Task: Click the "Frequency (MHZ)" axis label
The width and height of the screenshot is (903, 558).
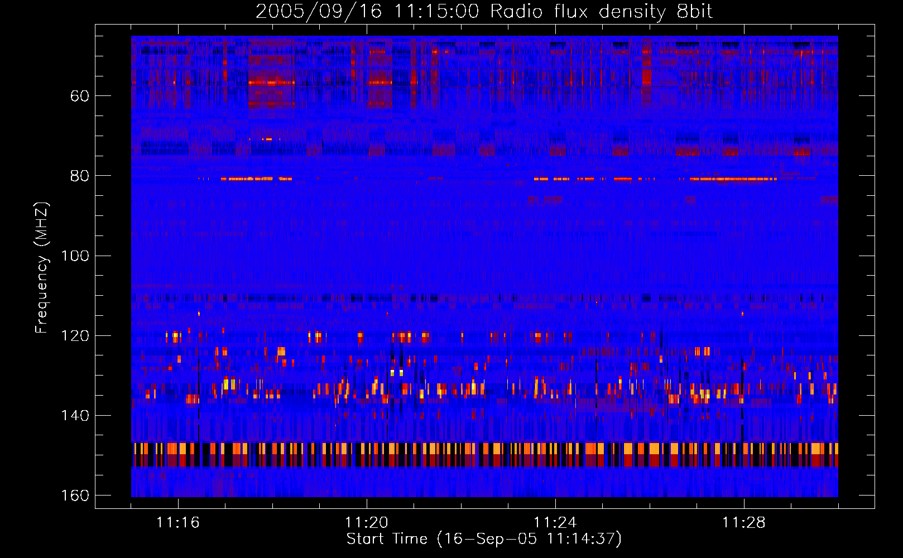Action: [42, 267]
